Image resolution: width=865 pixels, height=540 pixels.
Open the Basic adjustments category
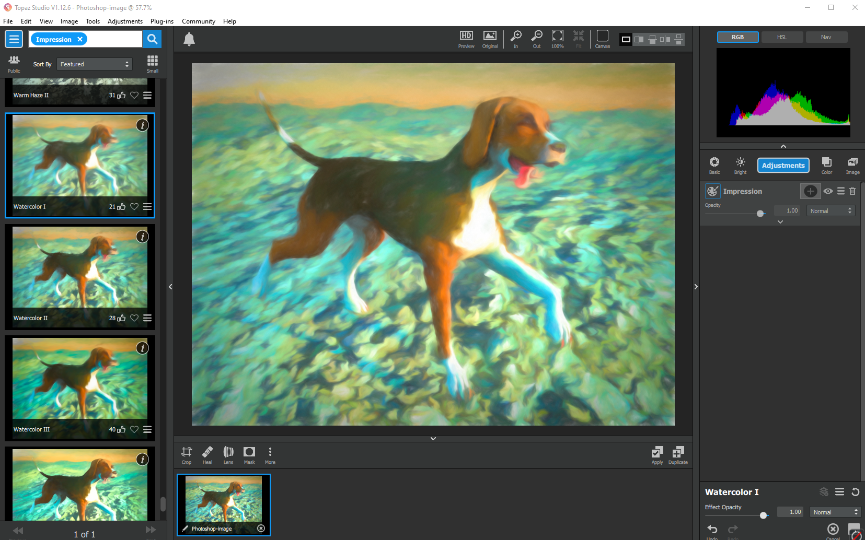714,166
